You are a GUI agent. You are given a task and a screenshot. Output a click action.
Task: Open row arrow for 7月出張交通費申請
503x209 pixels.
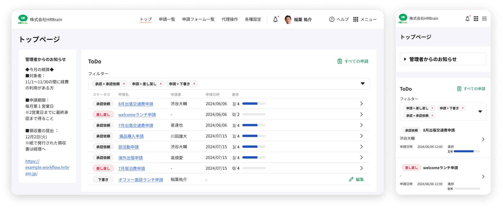[x=361, y=125]
